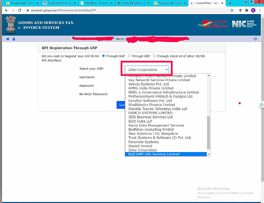Image resolution: width=264 pixels, height=203 pixels.
Task: Choose NSDL e-Governance Infrastructure Limited
Action: click(x=166, y=92)
